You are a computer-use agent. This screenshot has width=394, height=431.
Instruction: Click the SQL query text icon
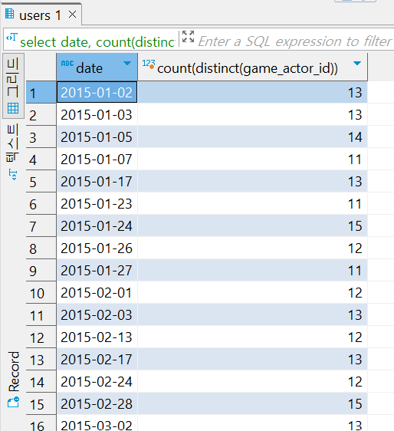point(11,37)
